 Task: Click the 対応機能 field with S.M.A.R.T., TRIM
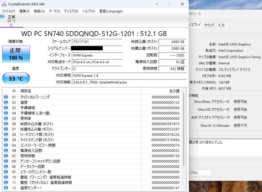point(129,82)
